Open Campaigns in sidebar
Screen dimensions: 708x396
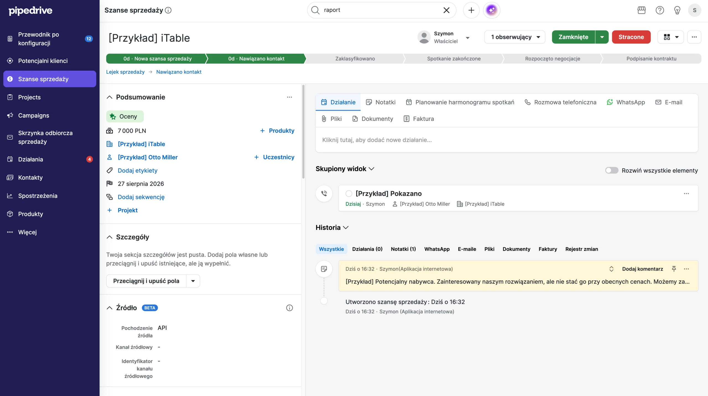point(50,115)
